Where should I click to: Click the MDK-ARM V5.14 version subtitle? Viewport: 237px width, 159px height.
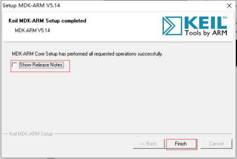[x=33, y=31]
